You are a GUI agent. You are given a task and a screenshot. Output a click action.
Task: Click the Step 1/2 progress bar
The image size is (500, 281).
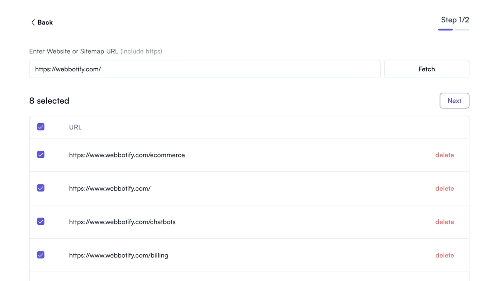point(454,30)
